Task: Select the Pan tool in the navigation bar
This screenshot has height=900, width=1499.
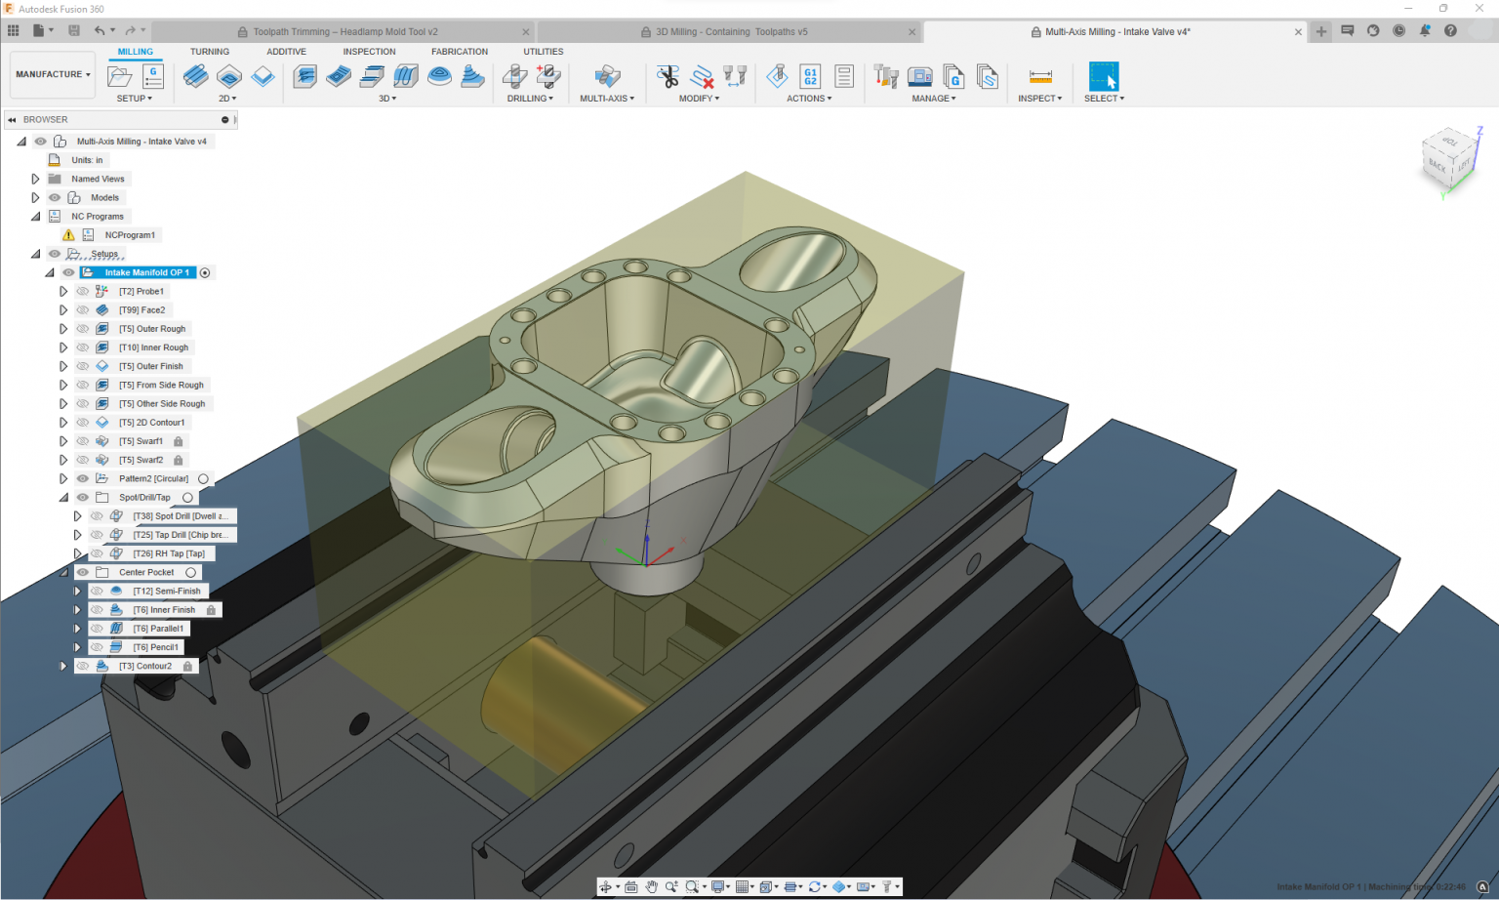Action: (x=652, y=886)
